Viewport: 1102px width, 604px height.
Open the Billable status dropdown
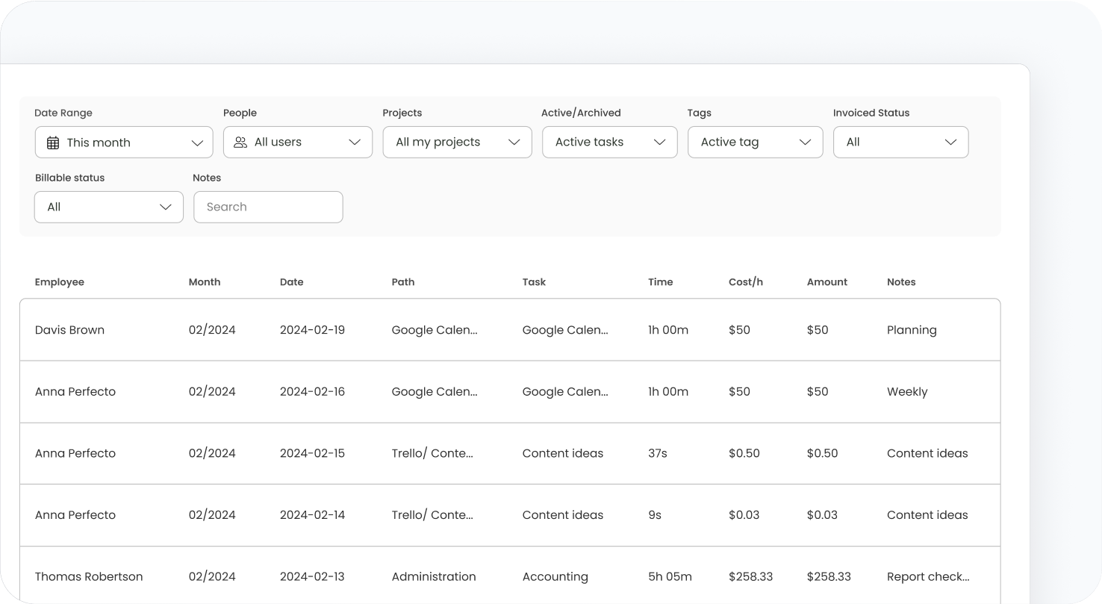coord(109,207)
